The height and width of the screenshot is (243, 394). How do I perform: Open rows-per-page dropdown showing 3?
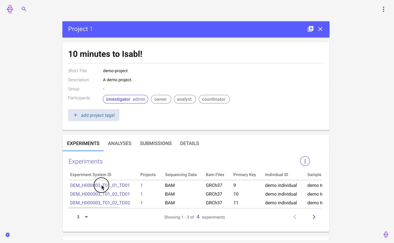[82, 217]
